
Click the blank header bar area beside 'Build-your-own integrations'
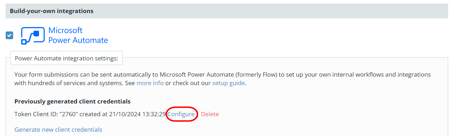click(x=270, y=11)
